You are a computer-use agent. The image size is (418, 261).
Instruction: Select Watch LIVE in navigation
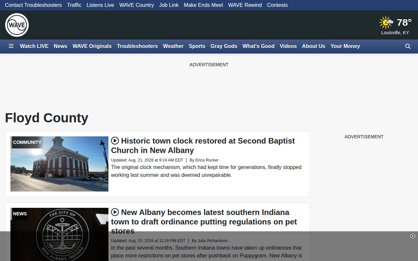pos(34,46)
